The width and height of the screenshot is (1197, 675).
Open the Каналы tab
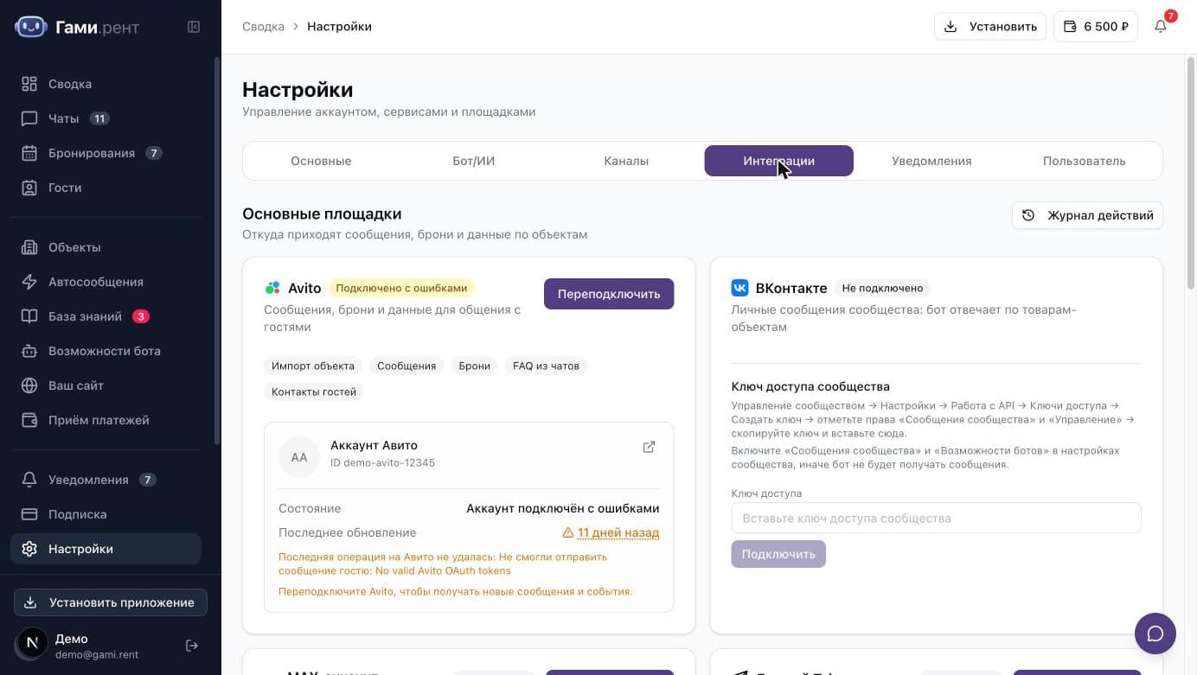click(x=626, y=161)
